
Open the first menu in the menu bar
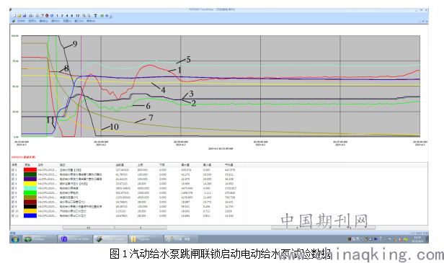pos(21,21)
